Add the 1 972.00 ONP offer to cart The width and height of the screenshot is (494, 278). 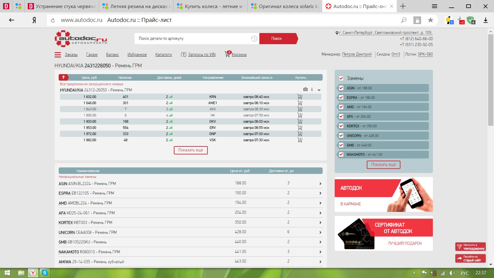pos(300,134)
